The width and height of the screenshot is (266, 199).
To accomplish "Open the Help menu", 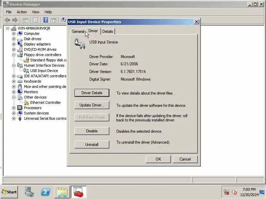I will pos(48,12).
